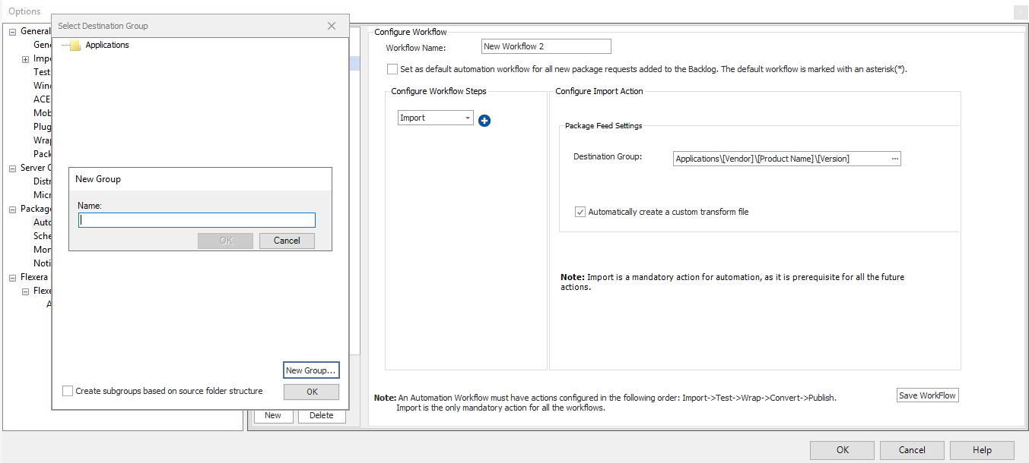Expand the Import subnode under General

click(25, 59)
